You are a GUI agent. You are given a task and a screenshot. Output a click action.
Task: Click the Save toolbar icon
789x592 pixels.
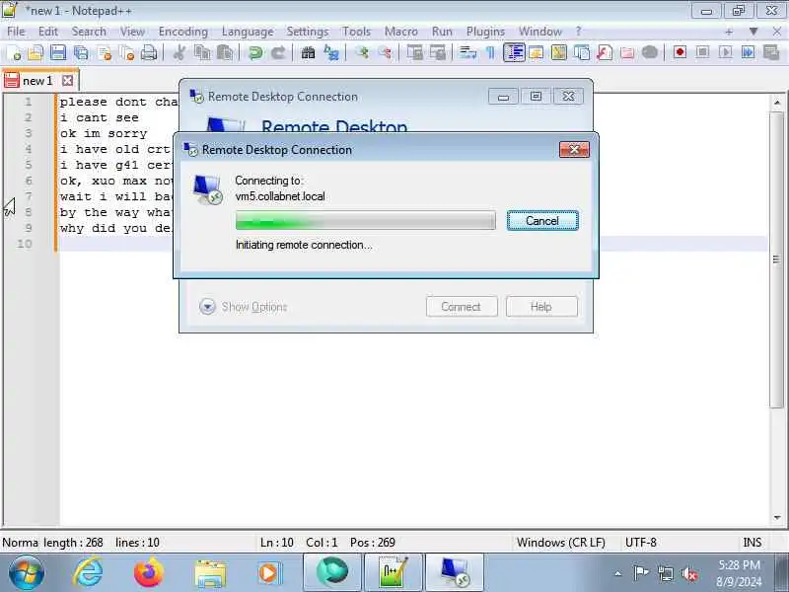click(x=58, y=52)
